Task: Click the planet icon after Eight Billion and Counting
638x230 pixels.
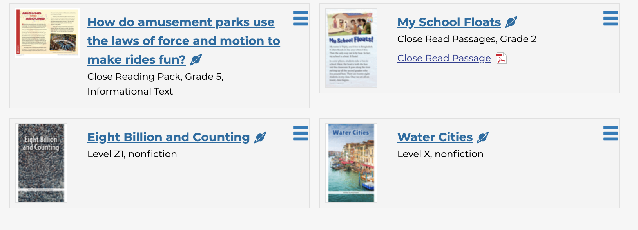Action: coord(260,137)
